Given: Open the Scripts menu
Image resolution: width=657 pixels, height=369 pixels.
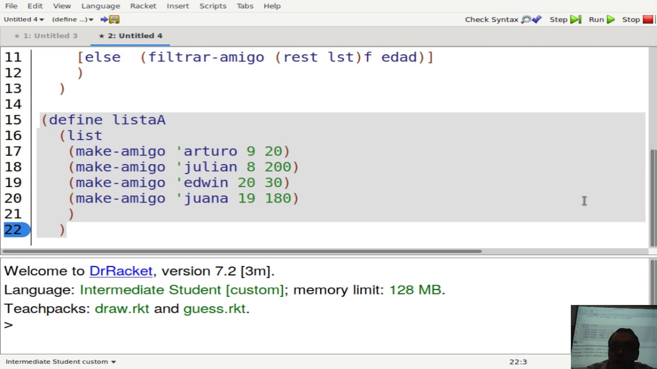Looking at the screenshot, I should click(x=212, y=6).
